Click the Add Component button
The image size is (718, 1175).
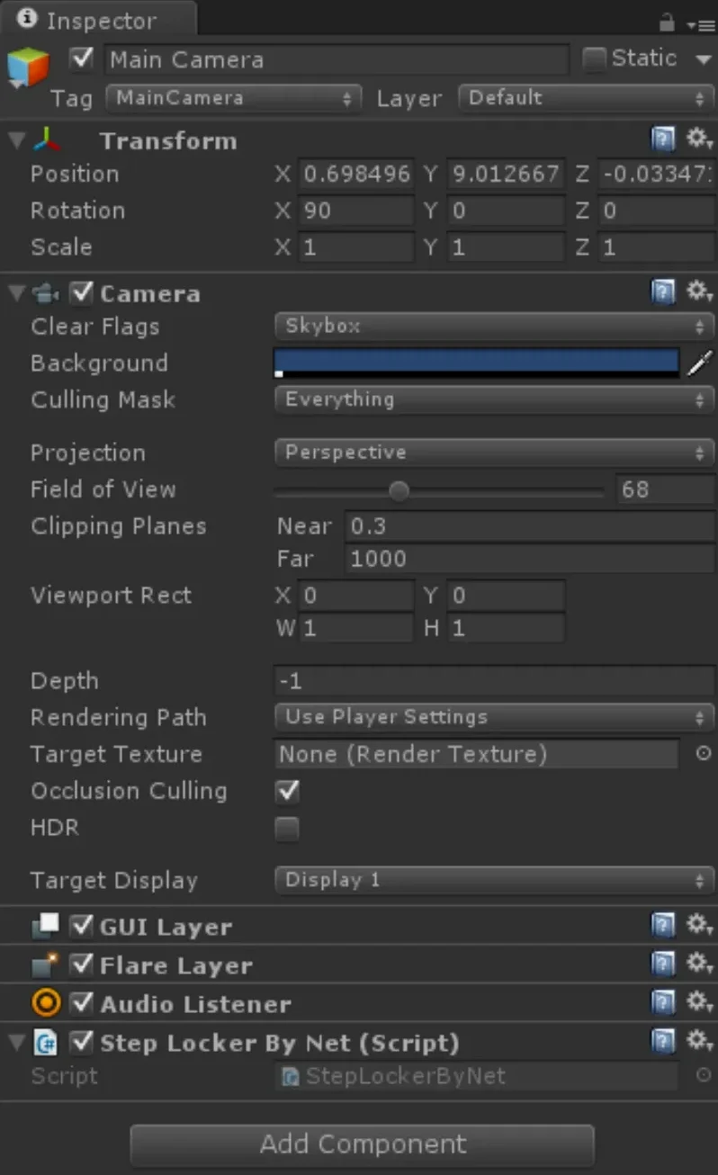click(x=363, y=1144)
